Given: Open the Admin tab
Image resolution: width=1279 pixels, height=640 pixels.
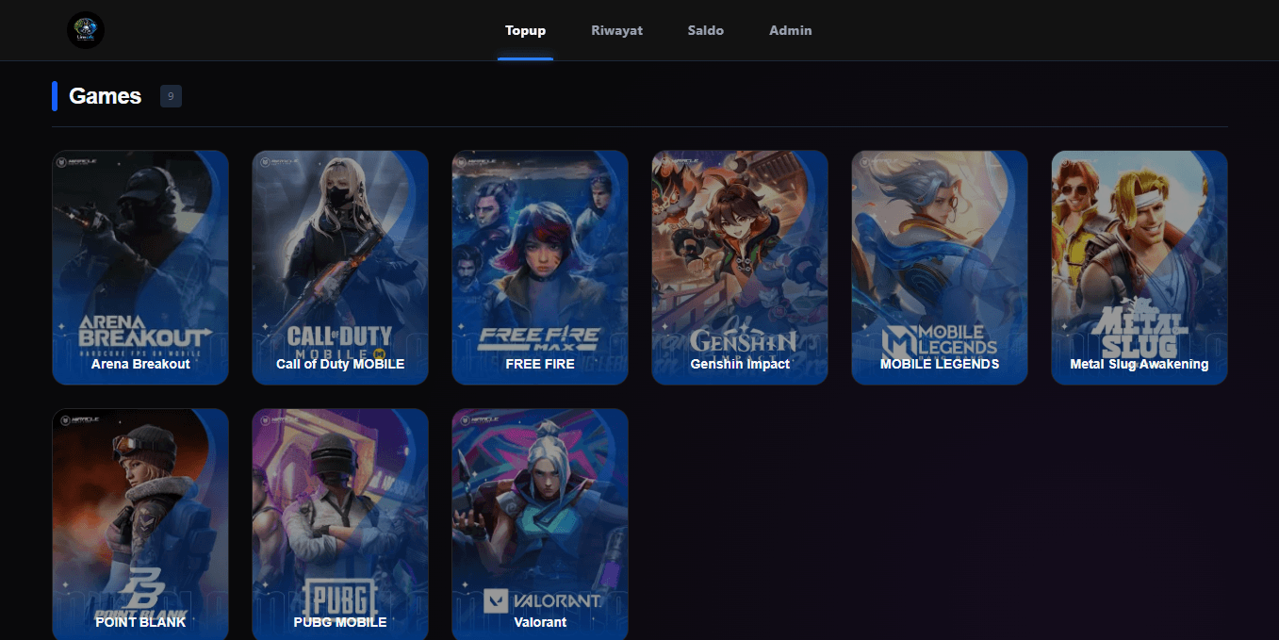Looking at the screenshot, I should coord(790,30).
